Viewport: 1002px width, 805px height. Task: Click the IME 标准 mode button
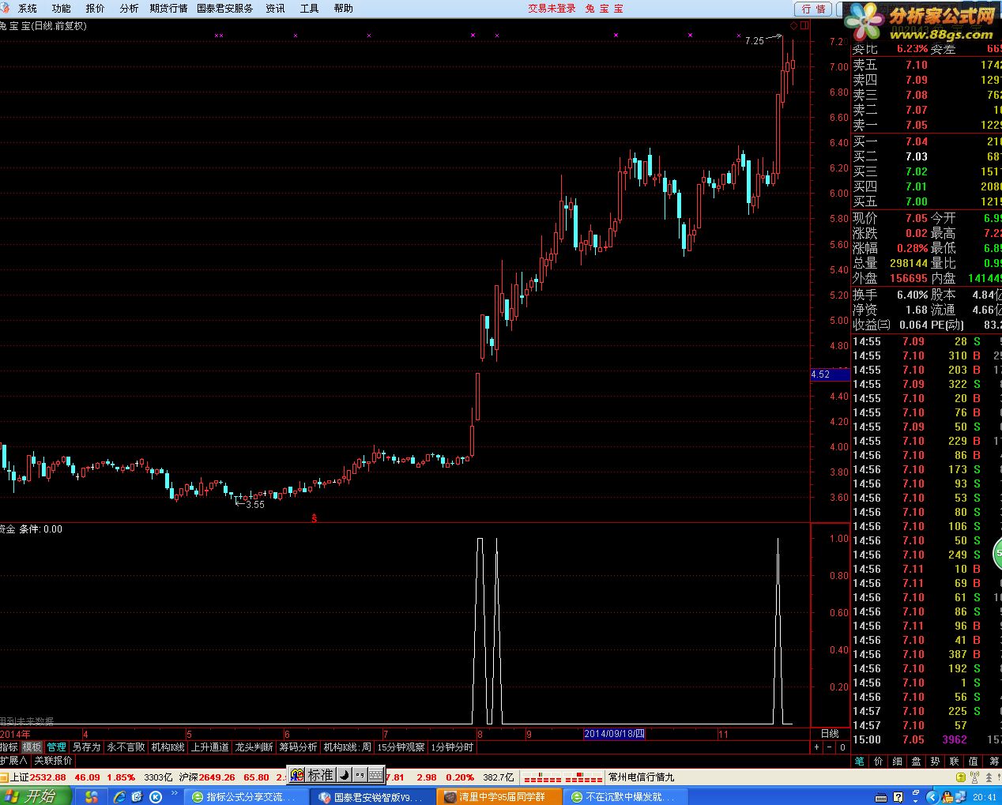[320, 775]
